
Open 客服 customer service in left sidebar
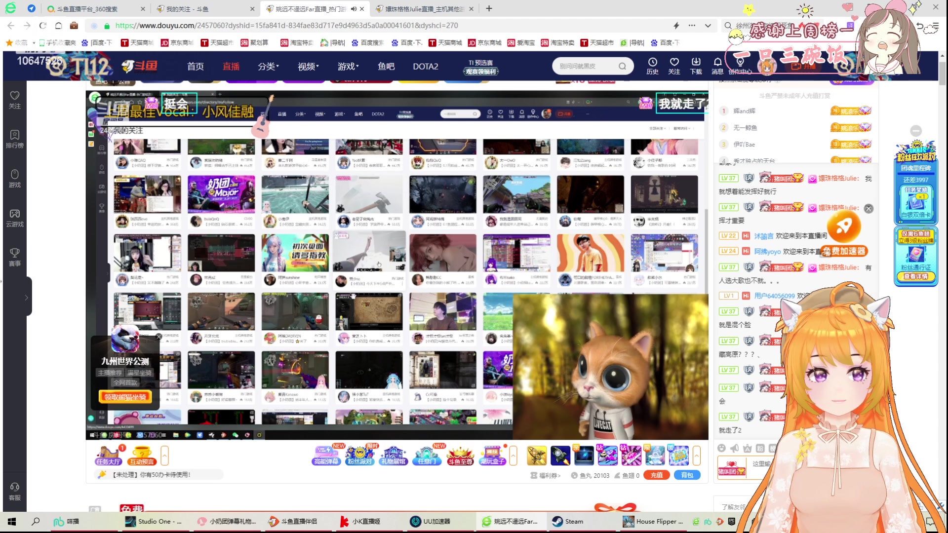(15, 492)
